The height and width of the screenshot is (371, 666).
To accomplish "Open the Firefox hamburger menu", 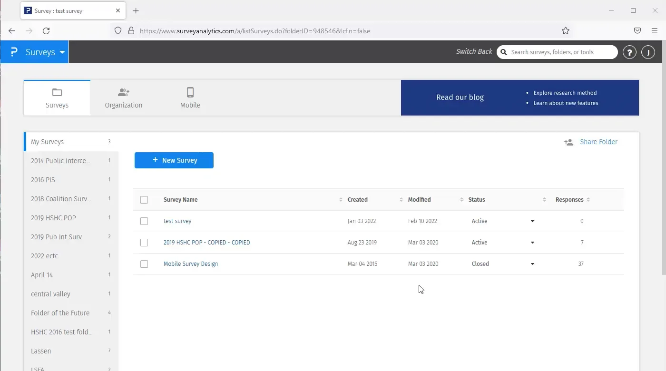I will (655, 31).
